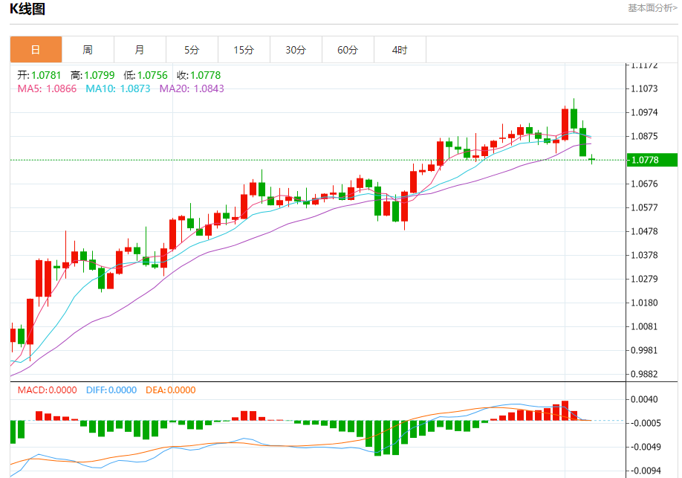Click the -0.0049 MACD axis label
Image resolution: width=682 pixels, height=478 pixels.
(646, 447)
